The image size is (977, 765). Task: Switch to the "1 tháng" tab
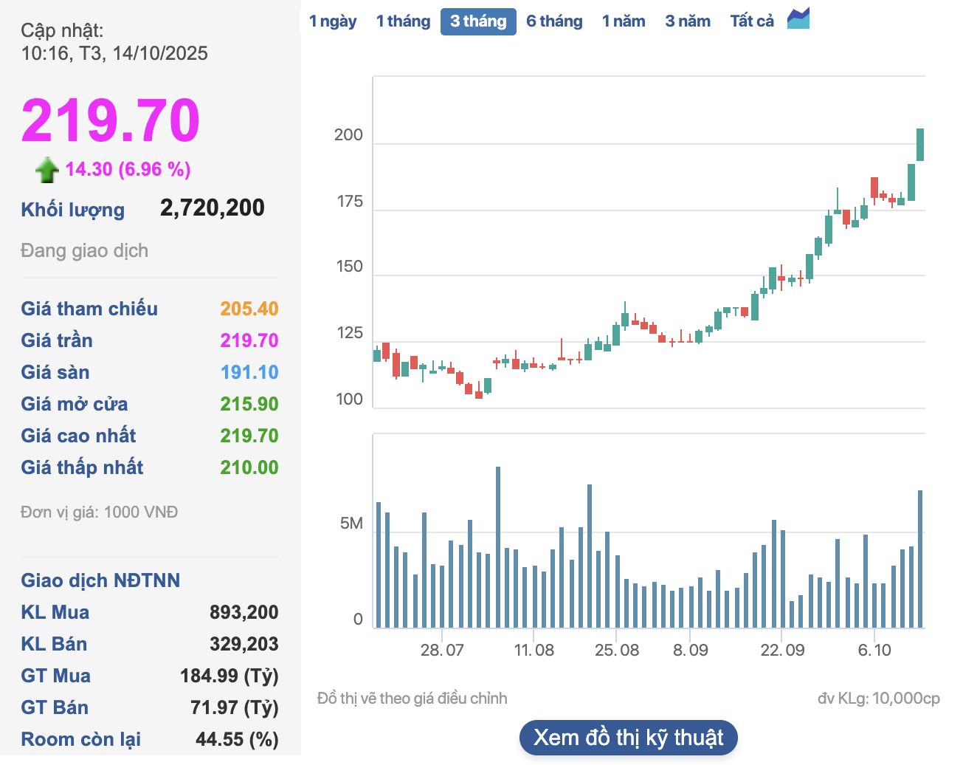coord(403,21)
